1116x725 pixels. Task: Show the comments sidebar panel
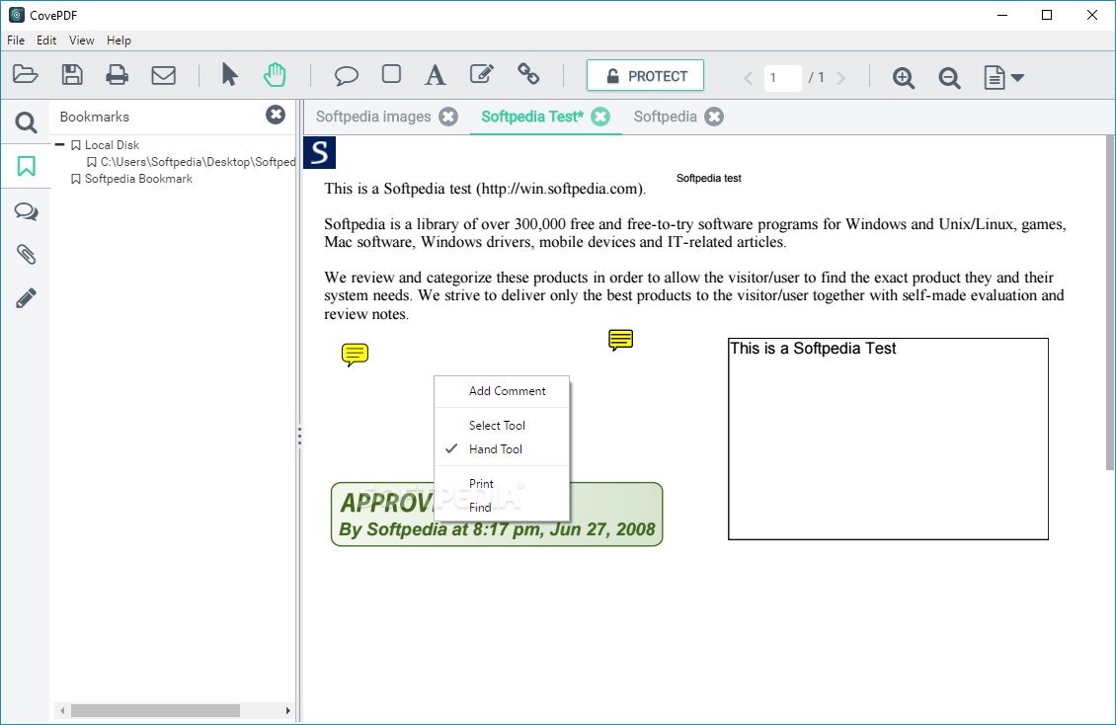click(27, 211)
